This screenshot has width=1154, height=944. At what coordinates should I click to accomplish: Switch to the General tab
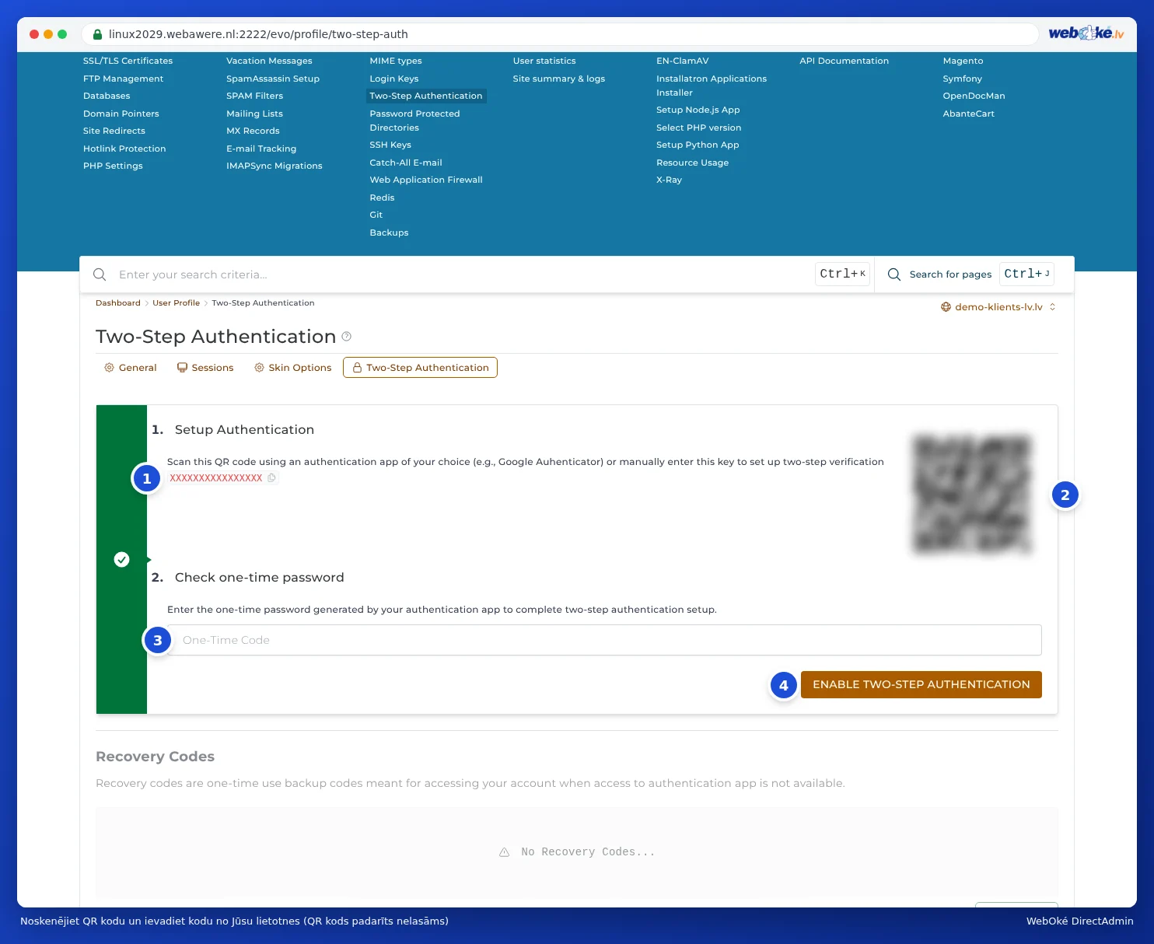131,368
